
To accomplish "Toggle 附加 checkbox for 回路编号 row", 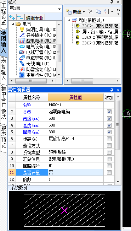I will point(109,166).
